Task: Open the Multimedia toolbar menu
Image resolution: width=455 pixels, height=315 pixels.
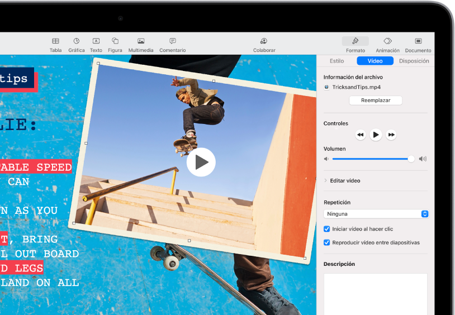Action: coord(141,41)
